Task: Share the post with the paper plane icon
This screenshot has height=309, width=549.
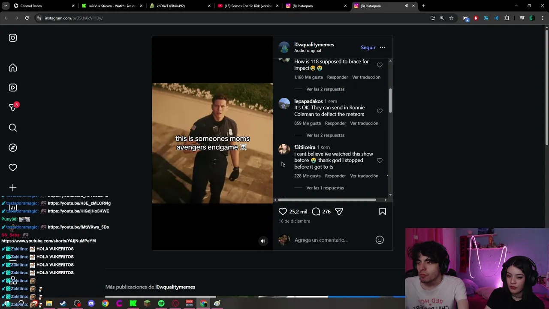Action: coord(339,212)
